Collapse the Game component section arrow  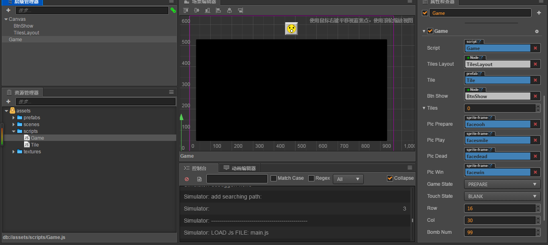coord(424,31)
